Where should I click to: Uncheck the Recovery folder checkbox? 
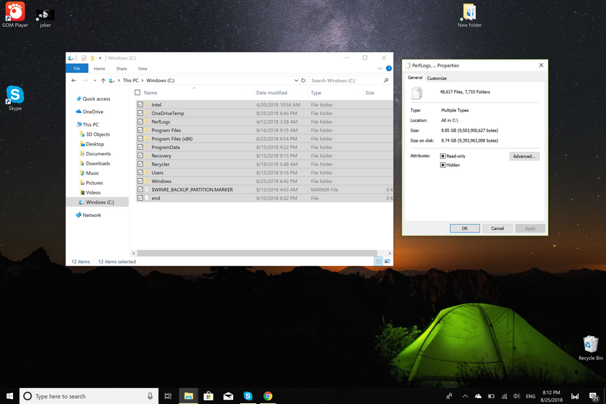pos(140,156)
